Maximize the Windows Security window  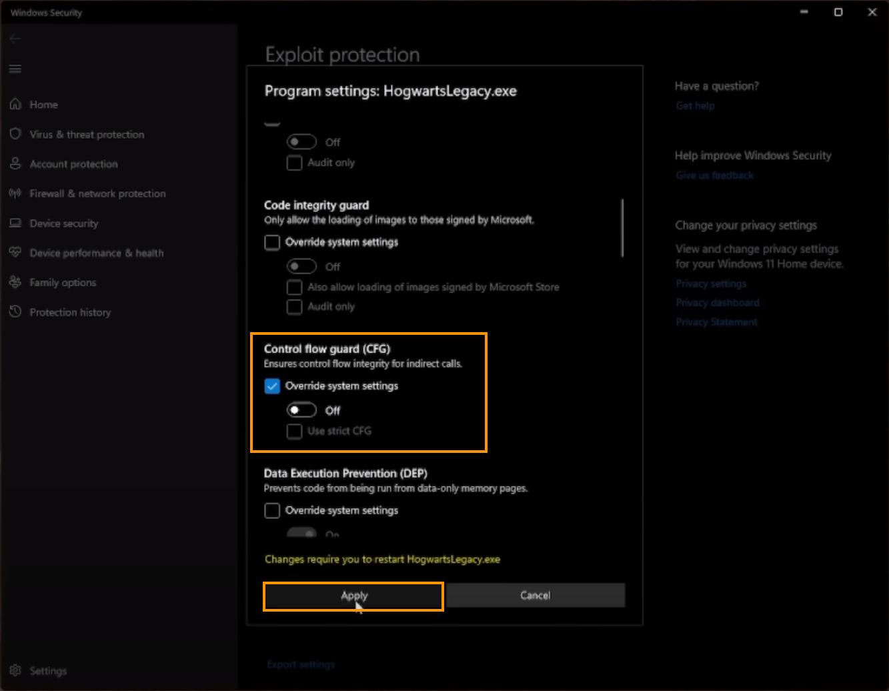pos(838,12)
